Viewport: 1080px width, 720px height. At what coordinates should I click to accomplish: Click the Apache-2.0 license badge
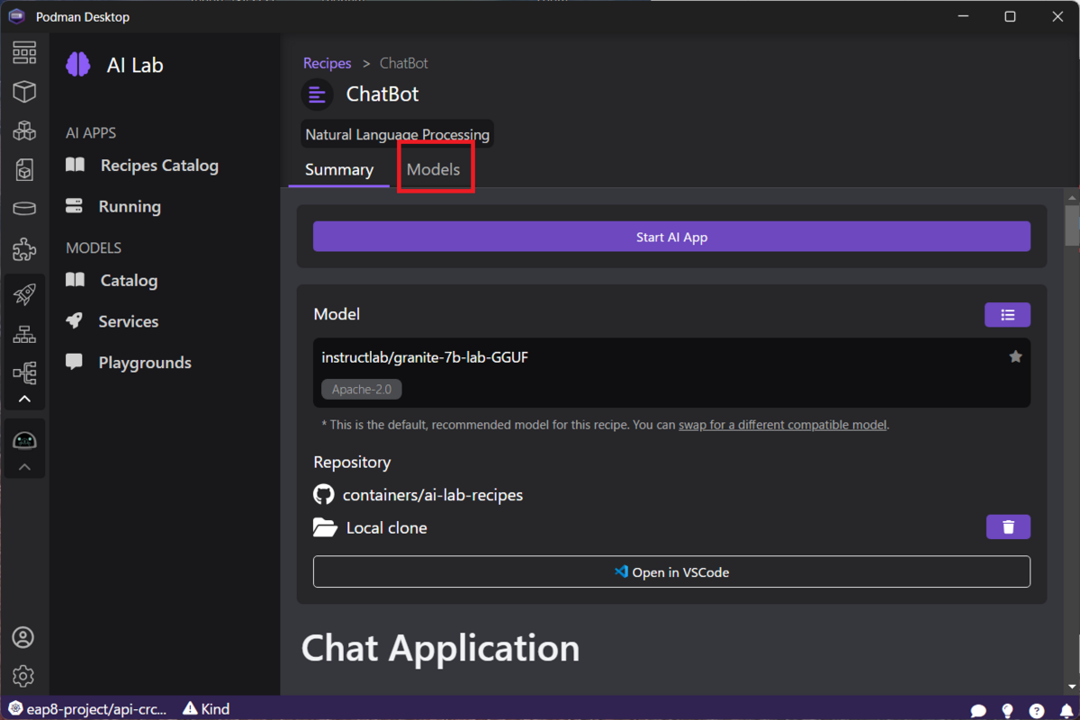coord(362,390)
